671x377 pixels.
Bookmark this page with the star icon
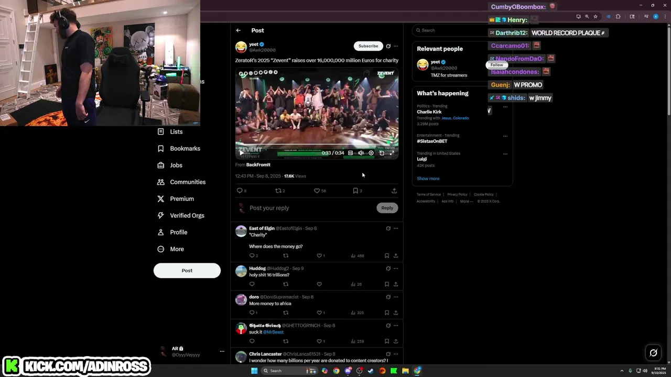[596, 17]
